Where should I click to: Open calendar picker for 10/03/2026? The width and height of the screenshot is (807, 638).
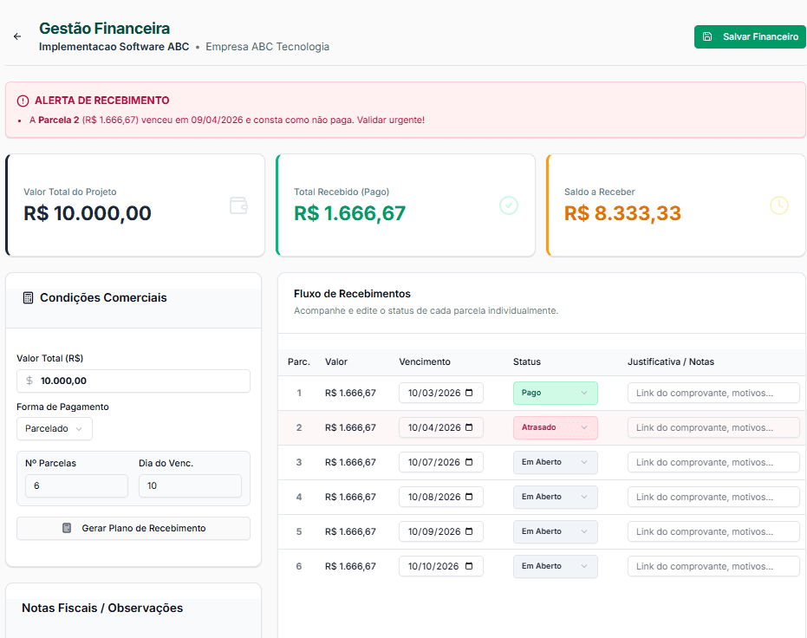(469, 393)
